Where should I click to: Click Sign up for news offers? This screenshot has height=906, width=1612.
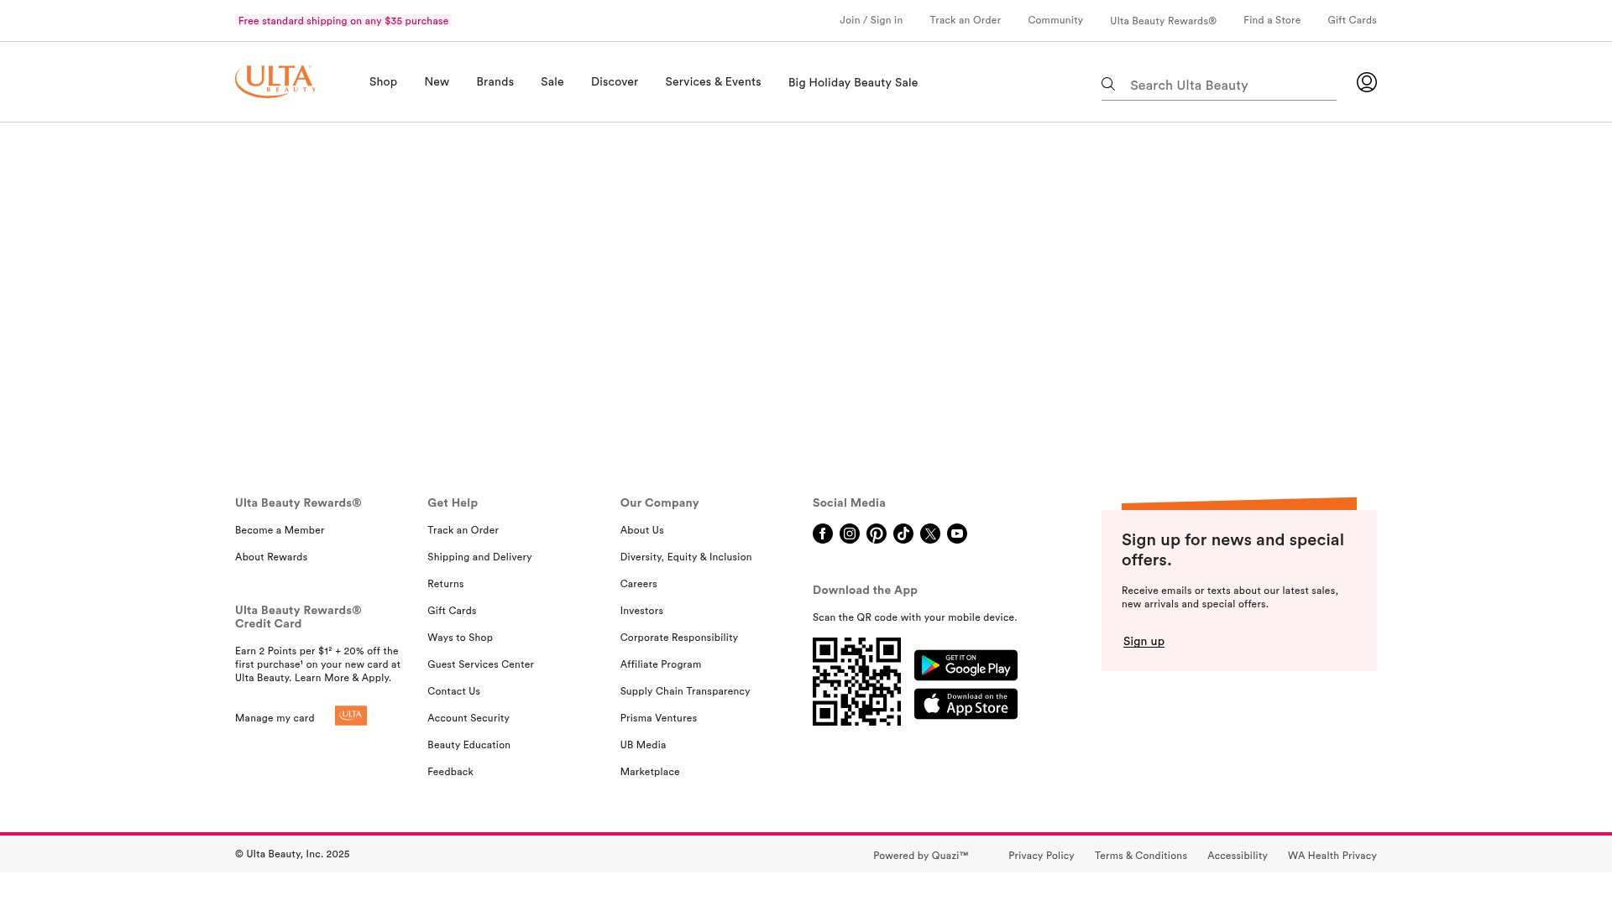pos(1144,641)
